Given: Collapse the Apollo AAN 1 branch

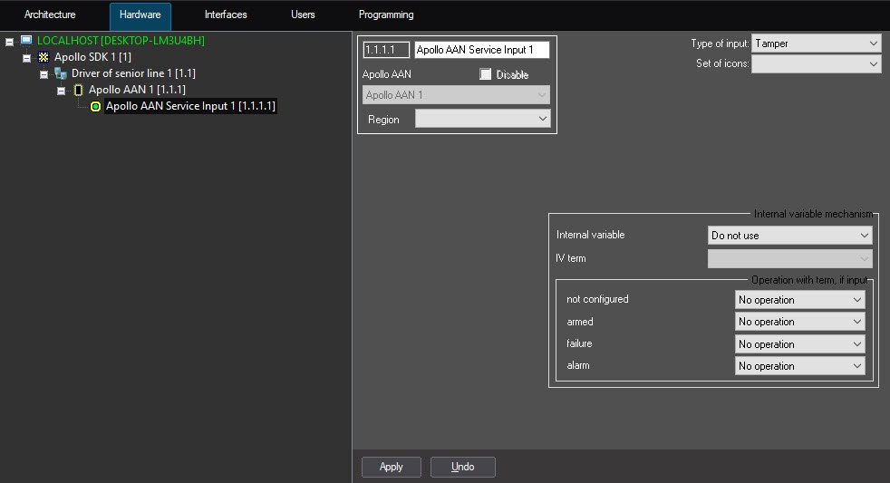Looking at the screenshot, I should (61, 91).
